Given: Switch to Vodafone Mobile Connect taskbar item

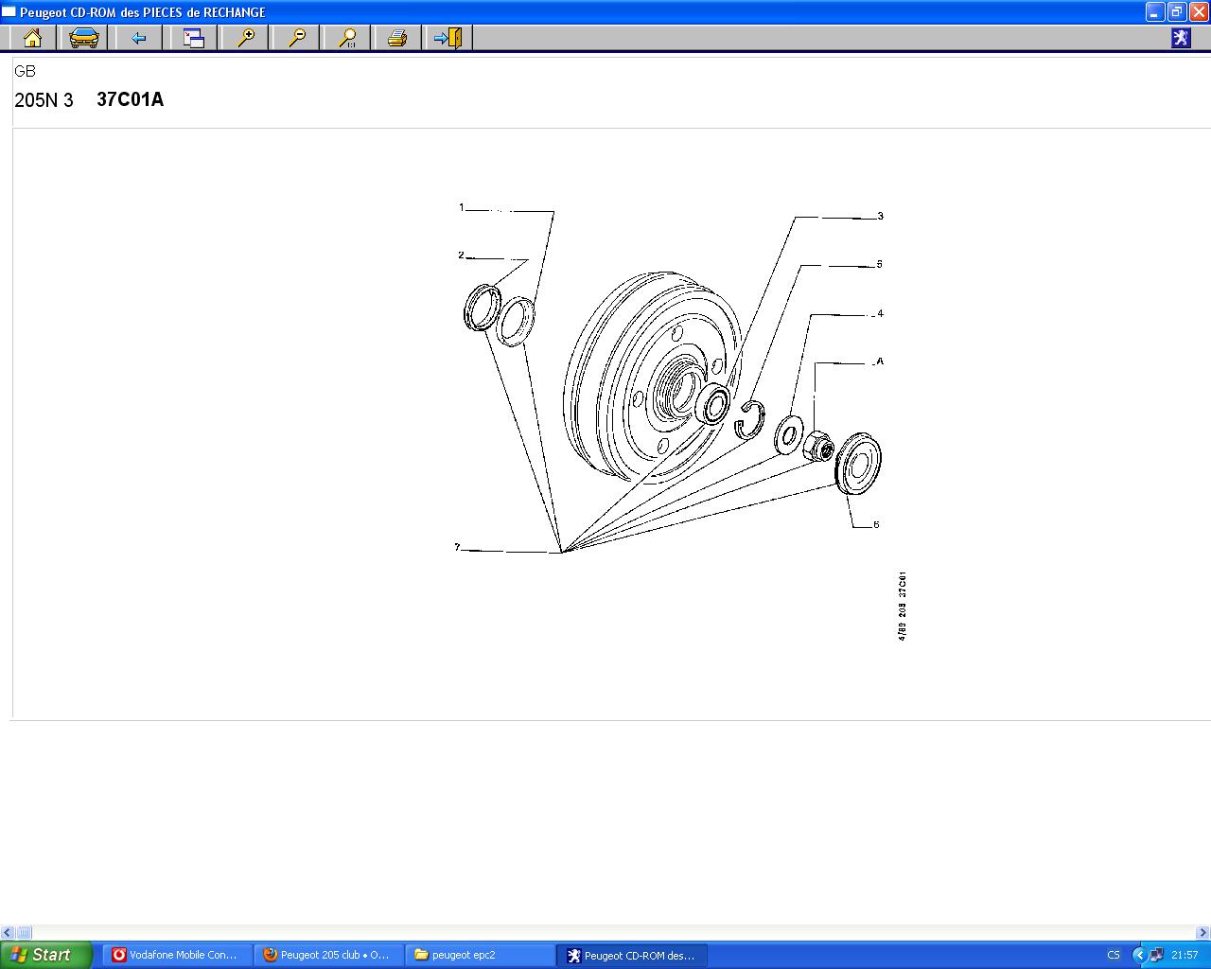Looking at the screenshot, I should click(177, 955).
